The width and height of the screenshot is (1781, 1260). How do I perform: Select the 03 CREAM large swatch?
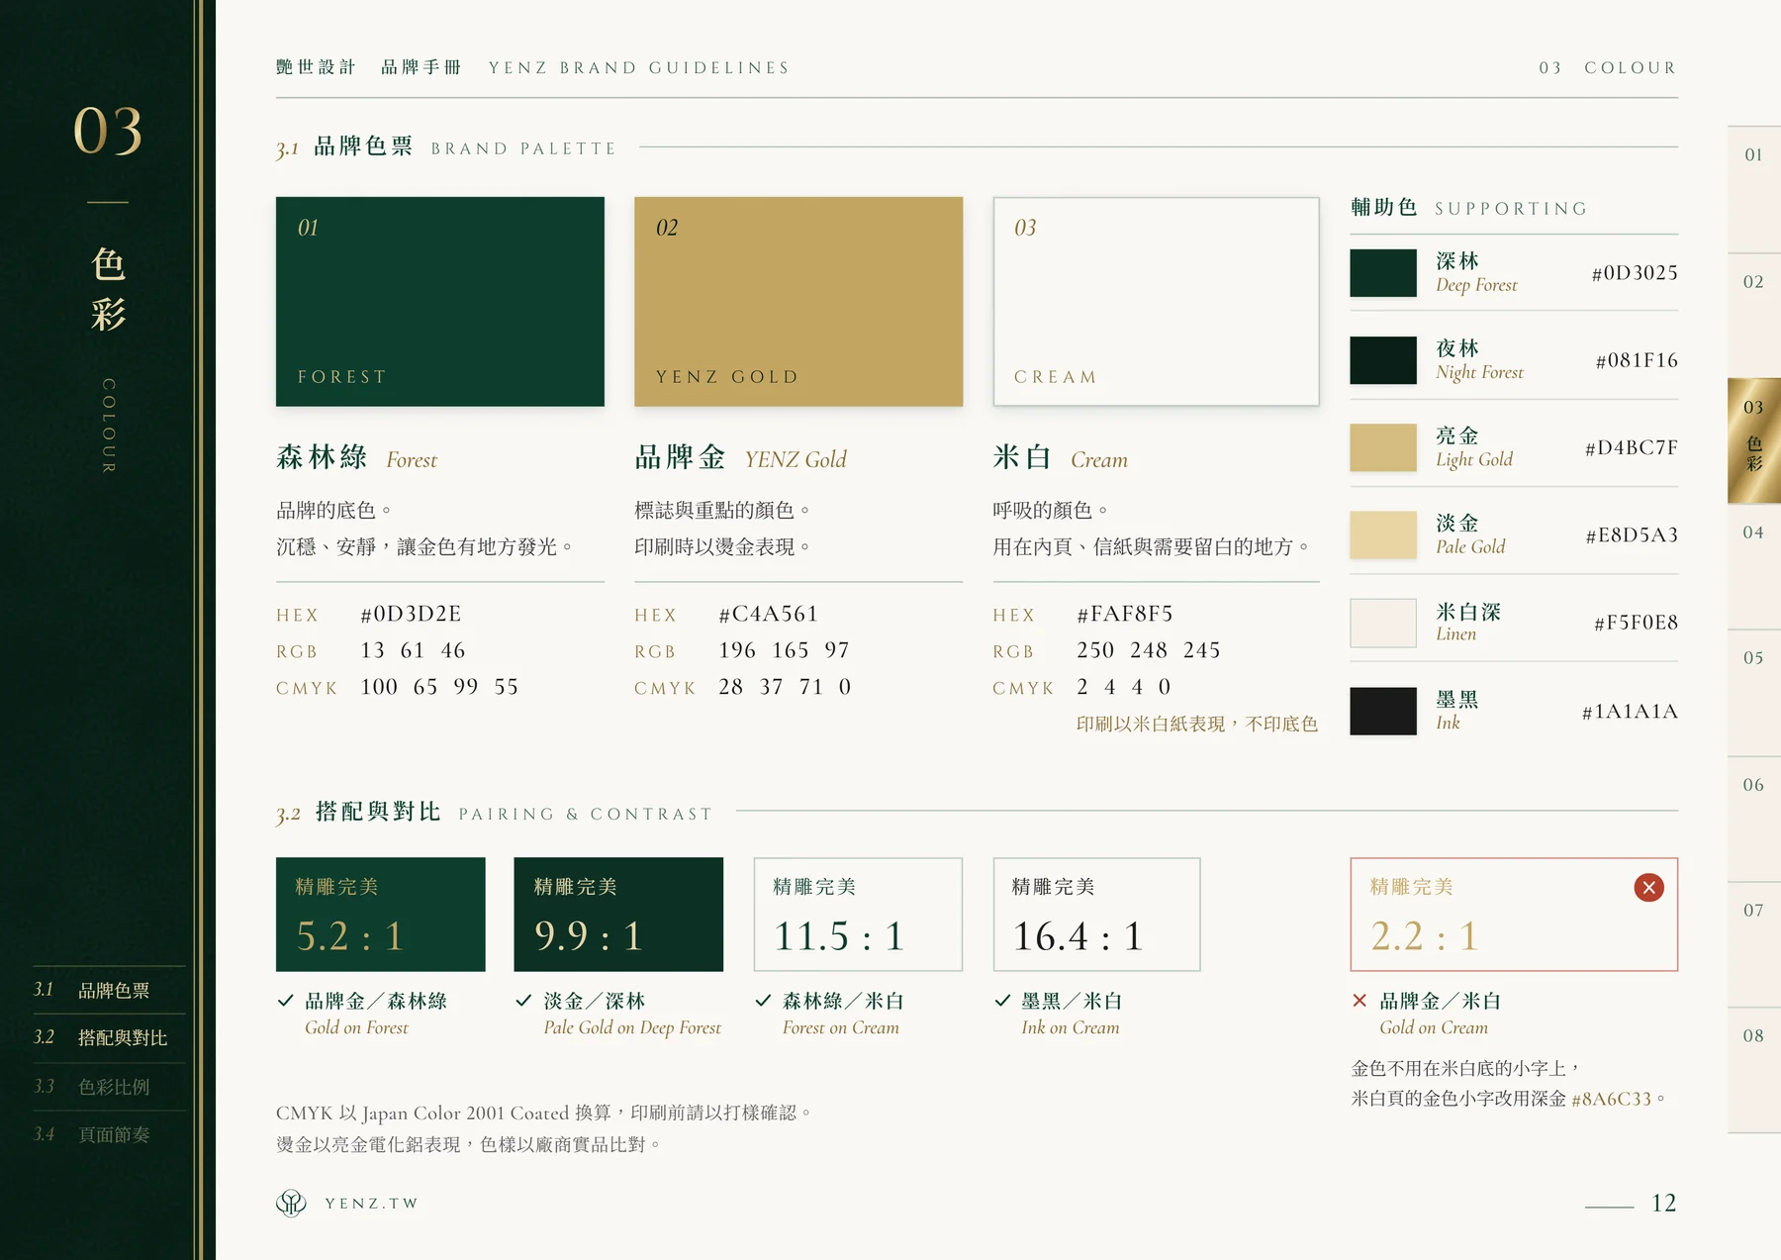click(x=1157, y=301)
